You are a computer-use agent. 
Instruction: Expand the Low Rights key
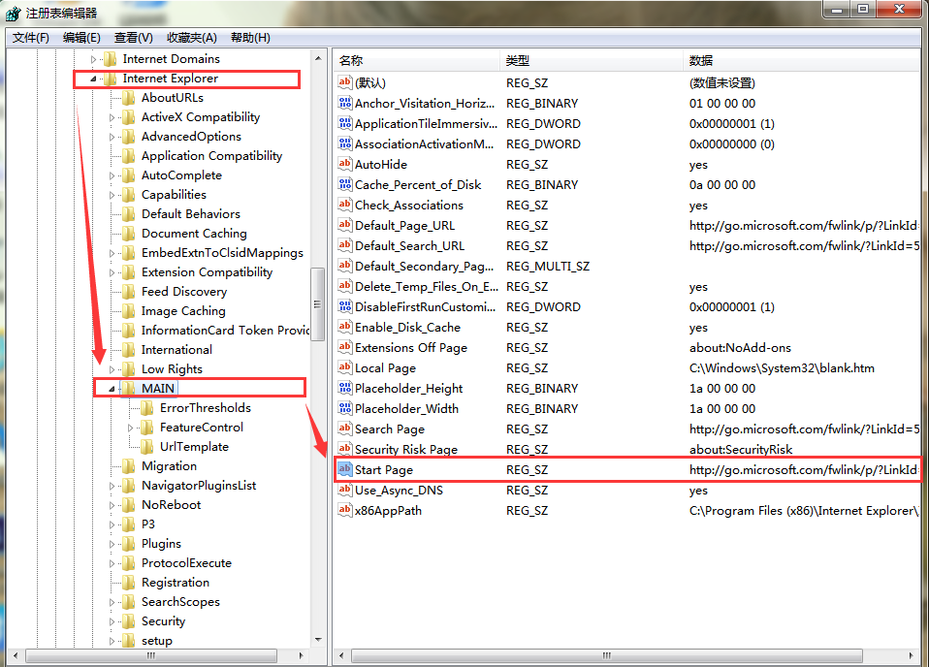[112, 369]
